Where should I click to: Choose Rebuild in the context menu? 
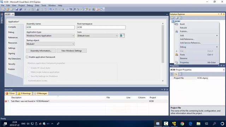tap(183, 28)
